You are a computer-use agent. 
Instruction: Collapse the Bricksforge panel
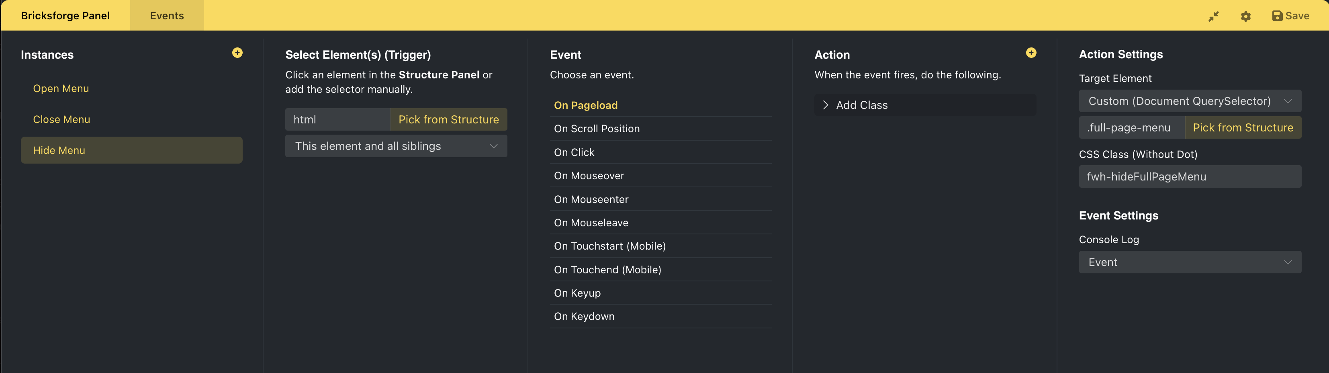point(1213,16)
